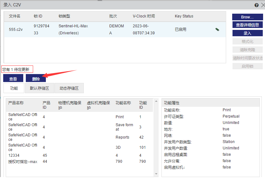The width and height of the screenshot is (265, 178).
Task: Close the 录入 C2V dialog
Action: 261,5
